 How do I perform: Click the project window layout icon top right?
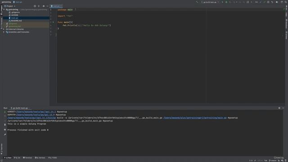[282, 2]
